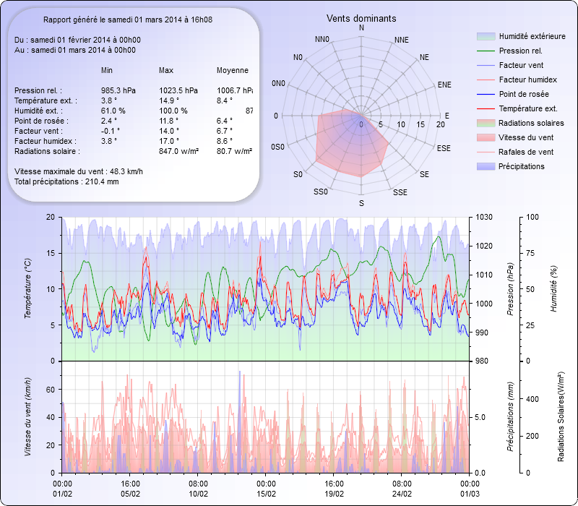The image size is (578, 506).
Task: Click the Total précipitations value line
Action: (66, 181)
